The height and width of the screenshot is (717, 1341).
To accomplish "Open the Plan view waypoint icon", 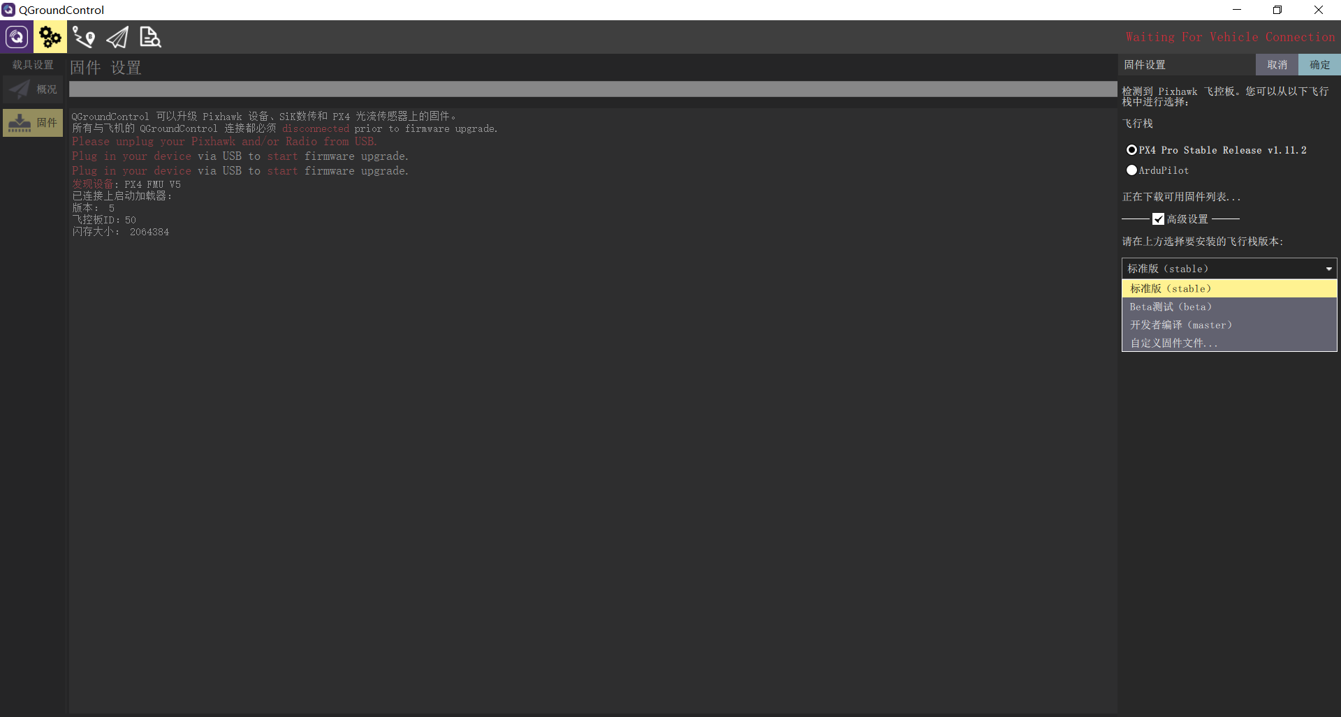I will [x=84, y=37].
